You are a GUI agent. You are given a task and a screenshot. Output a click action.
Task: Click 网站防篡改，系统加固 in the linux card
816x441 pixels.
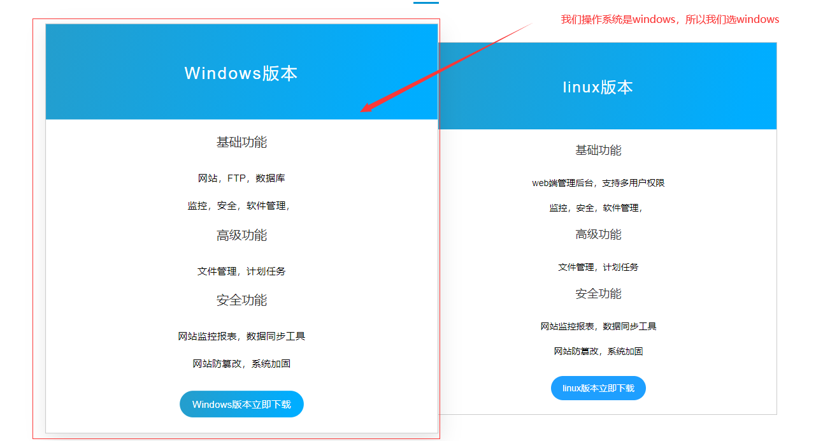(x=598, y=351)
